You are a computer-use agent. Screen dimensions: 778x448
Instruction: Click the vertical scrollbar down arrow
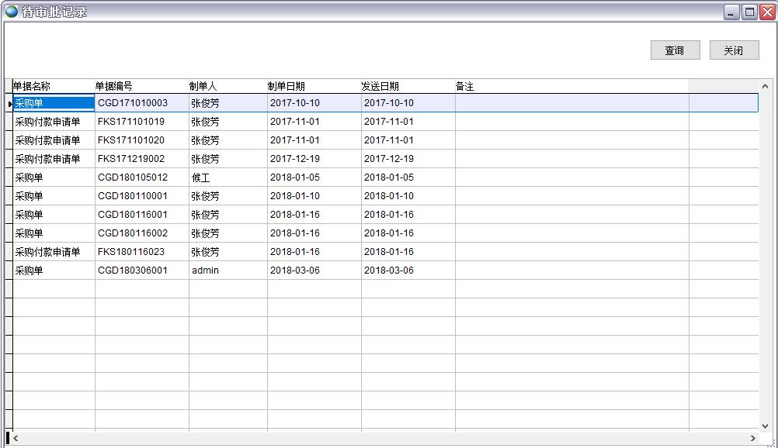coord(765,426)
